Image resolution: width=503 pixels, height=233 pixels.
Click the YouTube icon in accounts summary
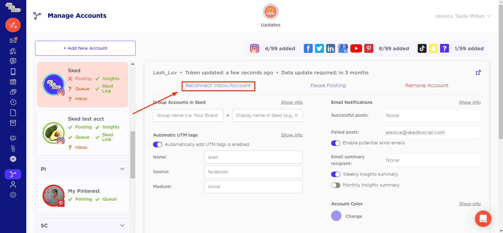(356, 48)
